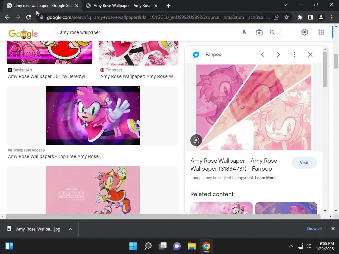The image size is (339, 254).
Task: Open Chrome extensions puzzle icon
Action: point(300,17)
